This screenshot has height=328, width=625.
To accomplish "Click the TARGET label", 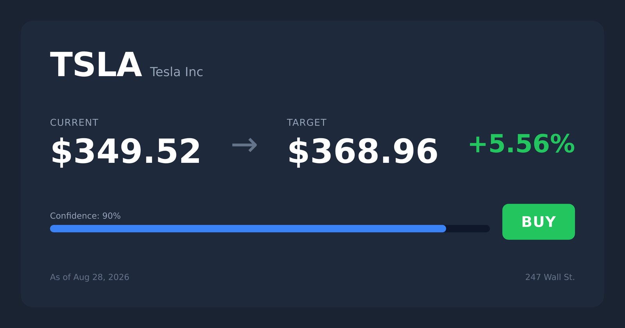I will point(307,123).
